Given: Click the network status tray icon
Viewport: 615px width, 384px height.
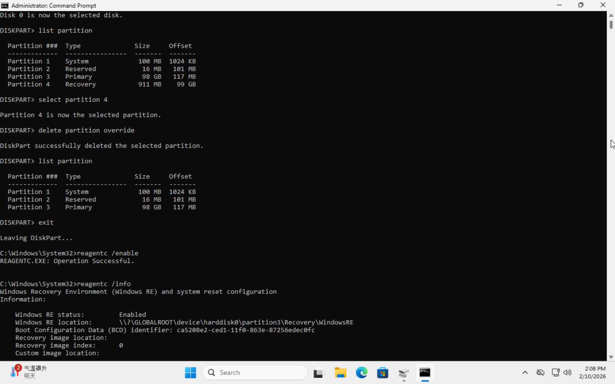Looking at the screenshot, I should (555, 373).
